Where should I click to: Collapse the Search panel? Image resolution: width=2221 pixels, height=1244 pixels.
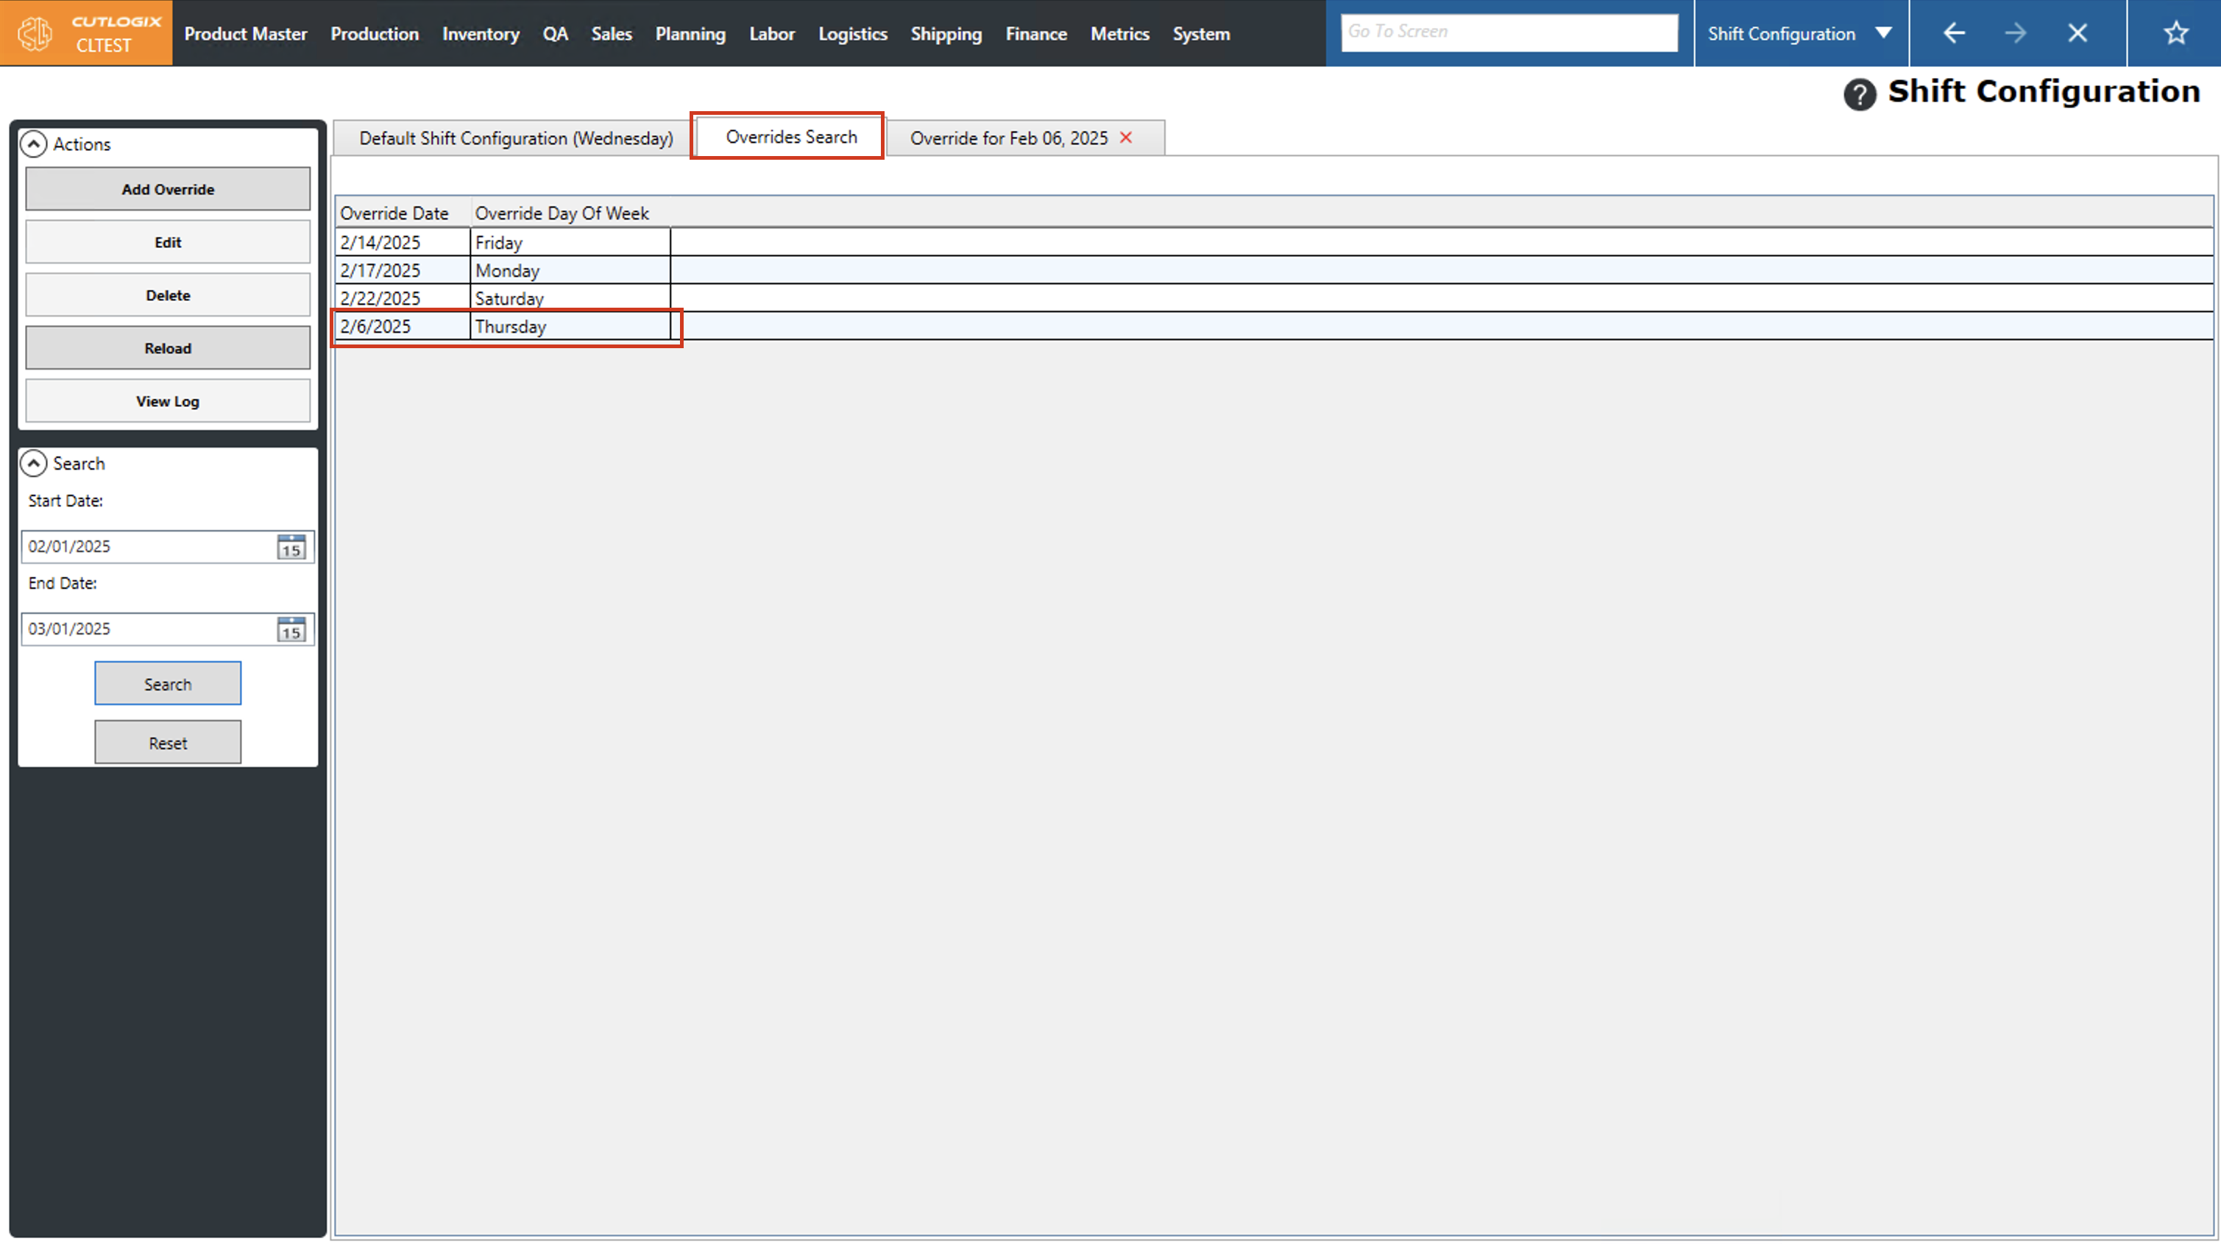(x=34, y=463)
